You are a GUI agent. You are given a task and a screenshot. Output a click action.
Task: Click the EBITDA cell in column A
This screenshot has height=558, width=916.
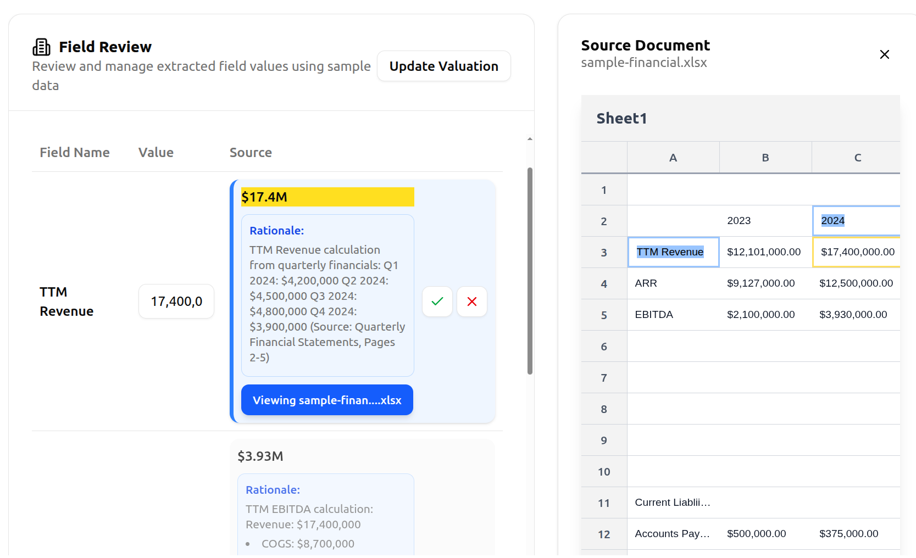673,315
